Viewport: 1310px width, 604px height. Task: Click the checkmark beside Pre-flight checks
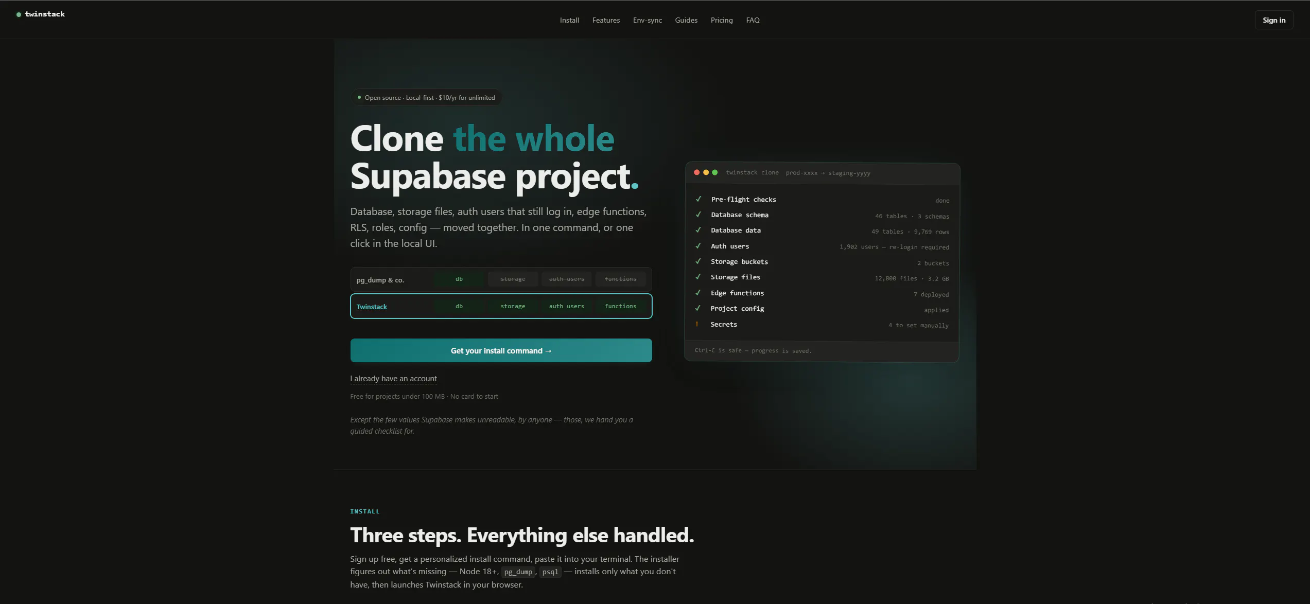click(698, 199)
